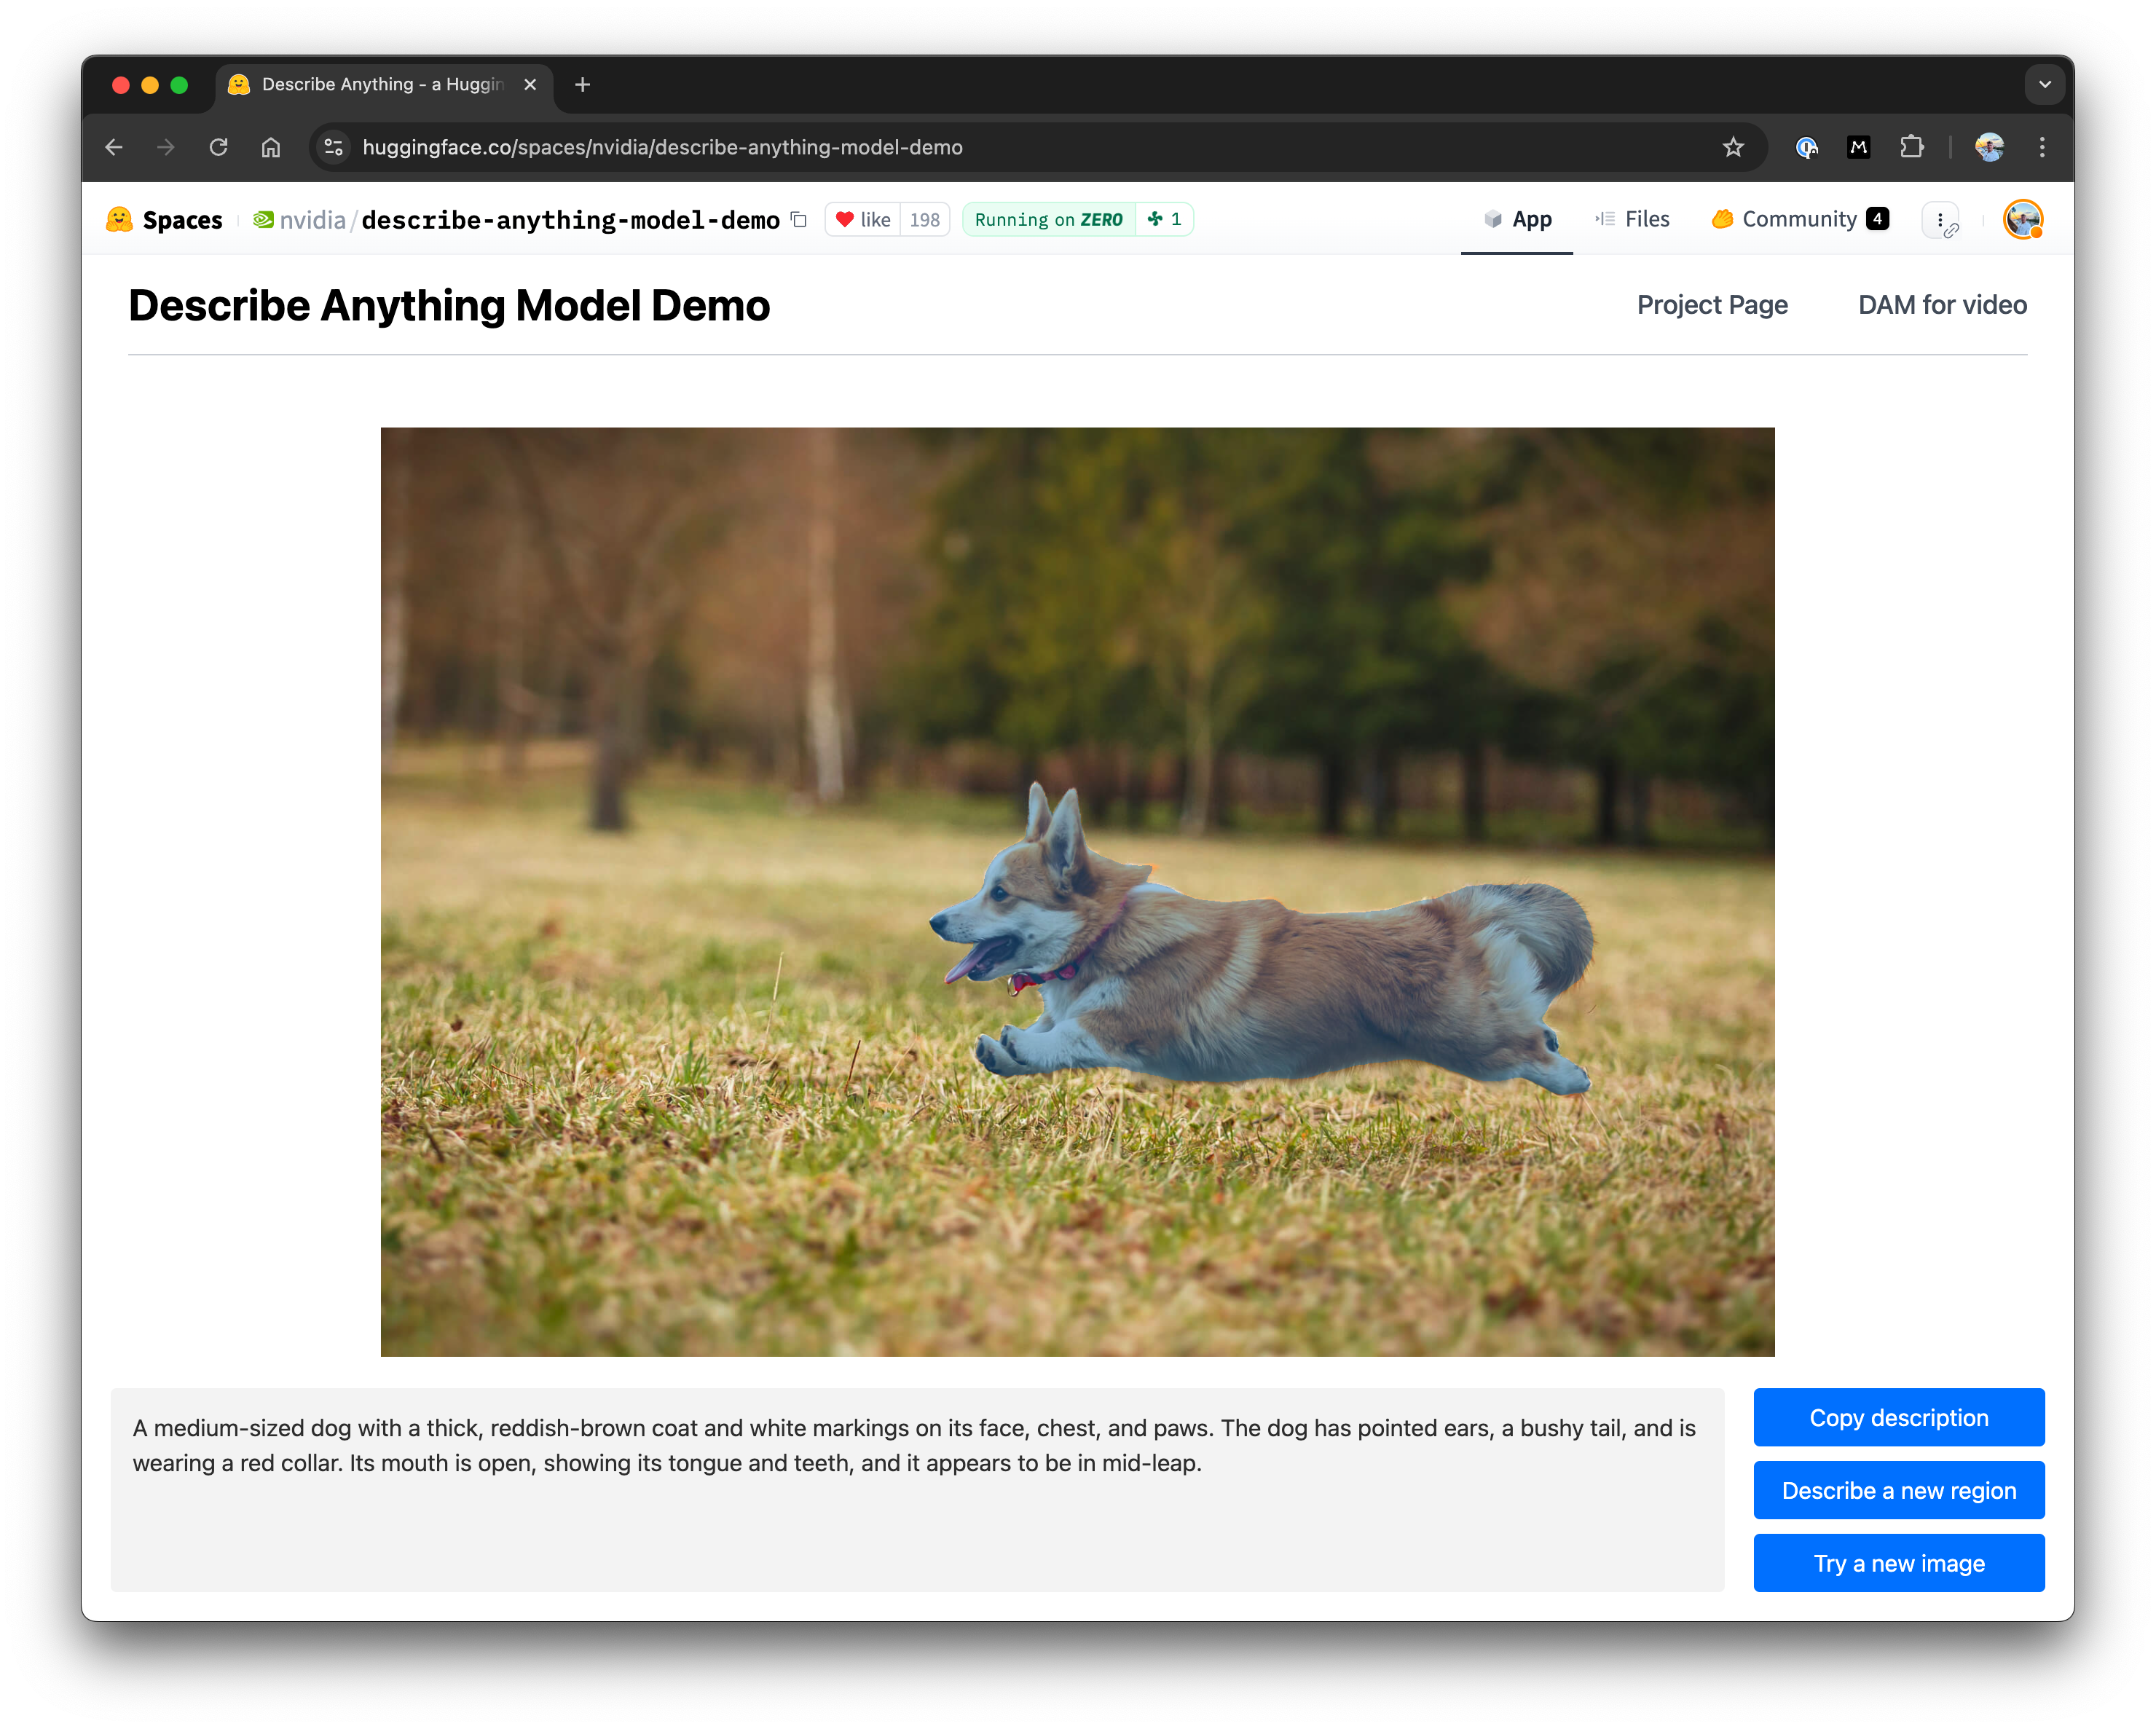
Task: Open Chrome three-dot menu
Action: coord(2042,147)
